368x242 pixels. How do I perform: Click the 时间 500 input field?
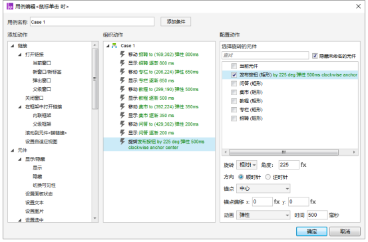click(x=317, y=215)
